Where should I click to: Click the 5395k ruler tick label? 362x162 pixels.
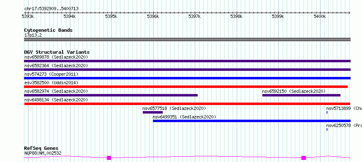111,16
